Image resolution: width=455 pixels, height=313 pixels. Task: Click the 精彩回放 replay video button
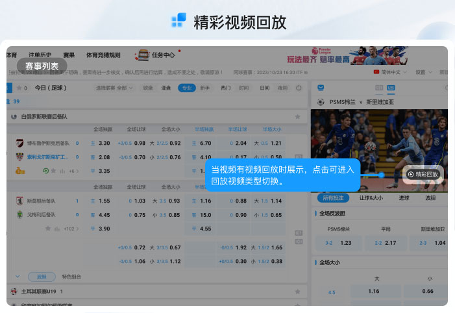click(x=423, y=174)
